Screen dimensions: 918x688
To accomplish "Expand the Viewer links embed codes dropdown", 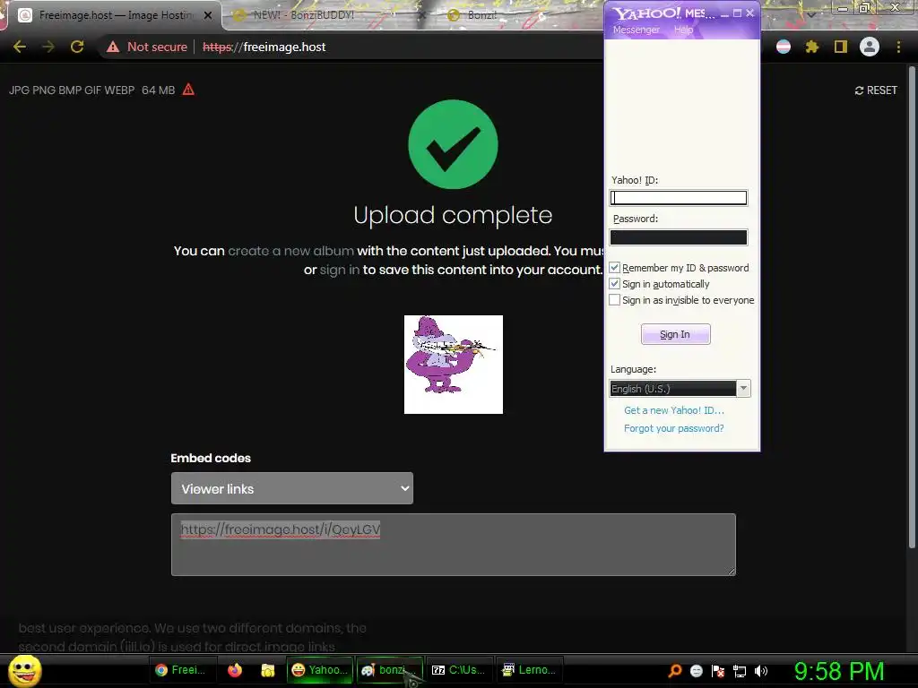I will [292, 488].
